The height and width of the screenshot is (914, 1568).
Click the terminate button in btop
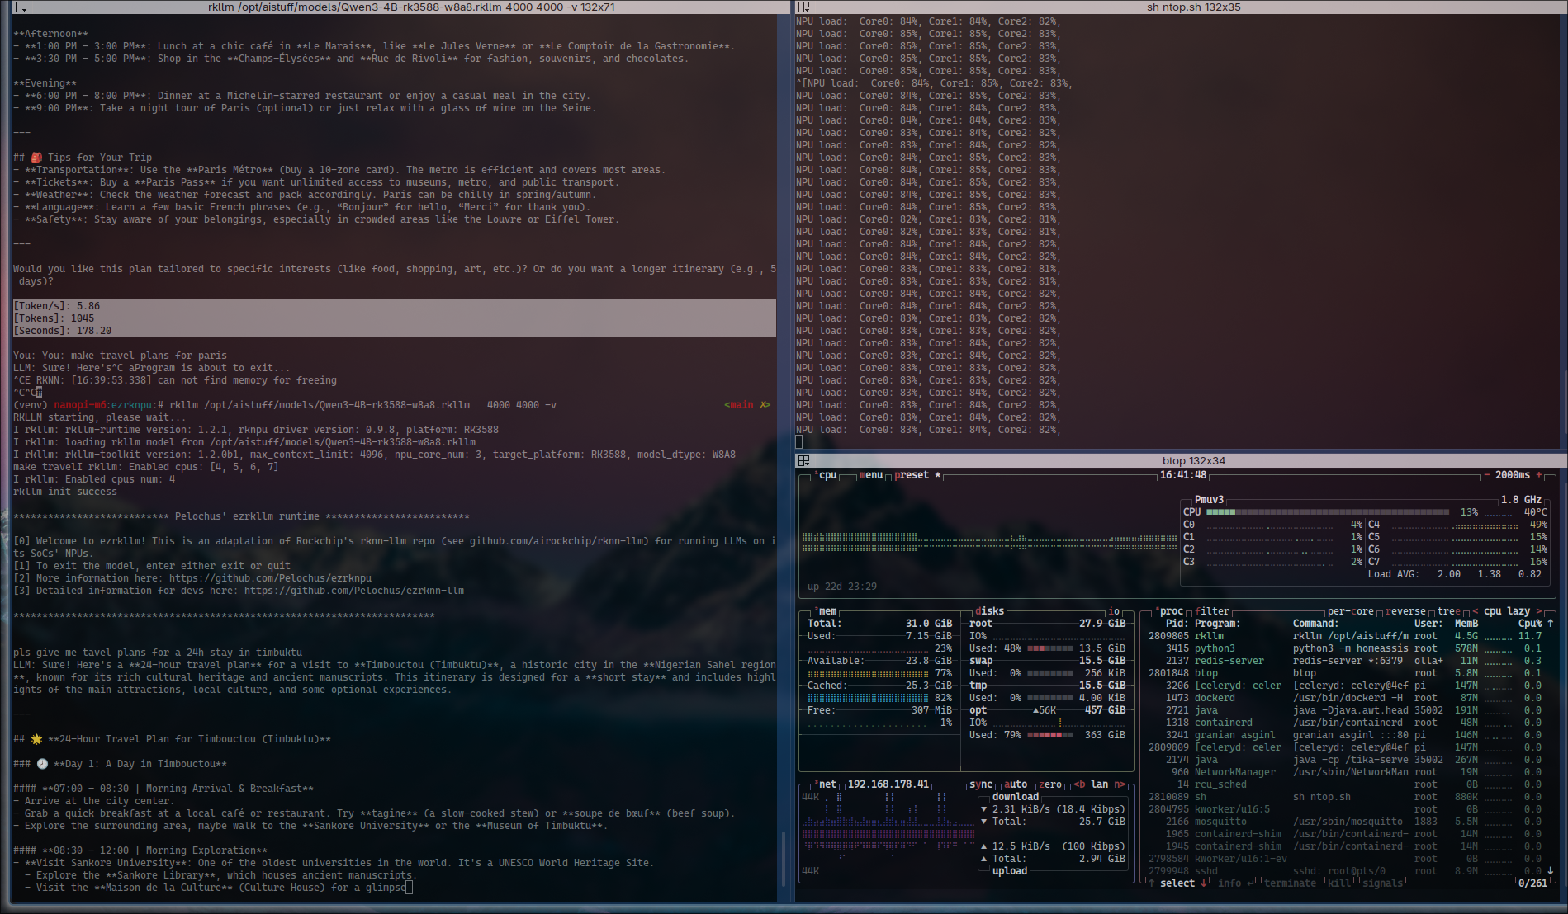tap(1291, 883)
